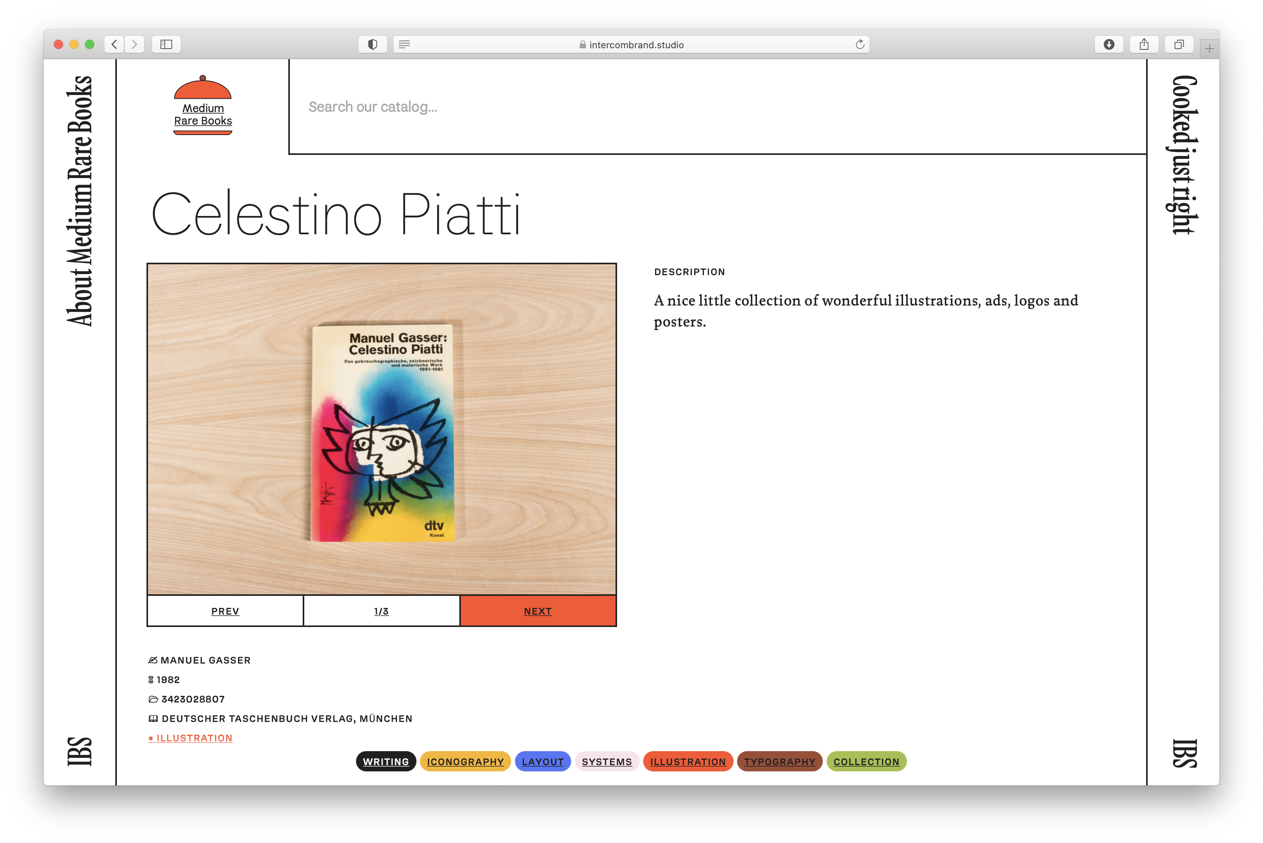
Task: Toggle the Safari sidebar button
Action: (166, 44)
